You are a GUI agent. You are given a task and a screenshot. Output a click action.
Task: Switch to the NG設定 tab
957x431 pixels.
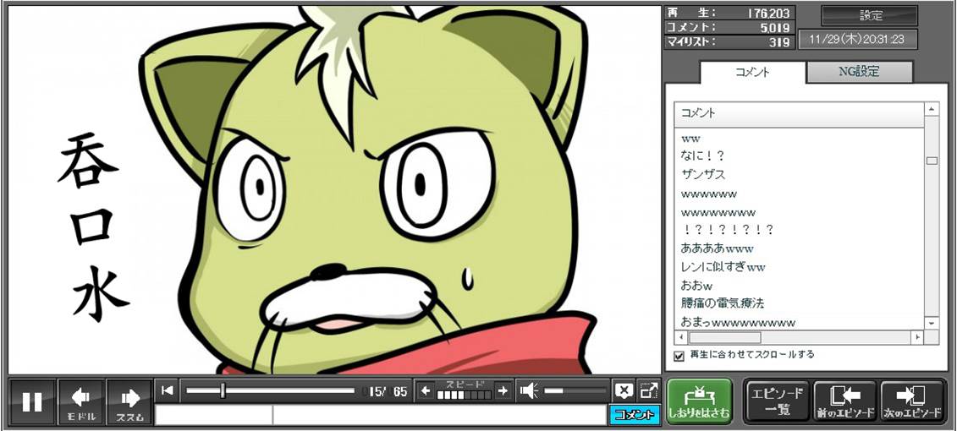click(x=858, y=72)
